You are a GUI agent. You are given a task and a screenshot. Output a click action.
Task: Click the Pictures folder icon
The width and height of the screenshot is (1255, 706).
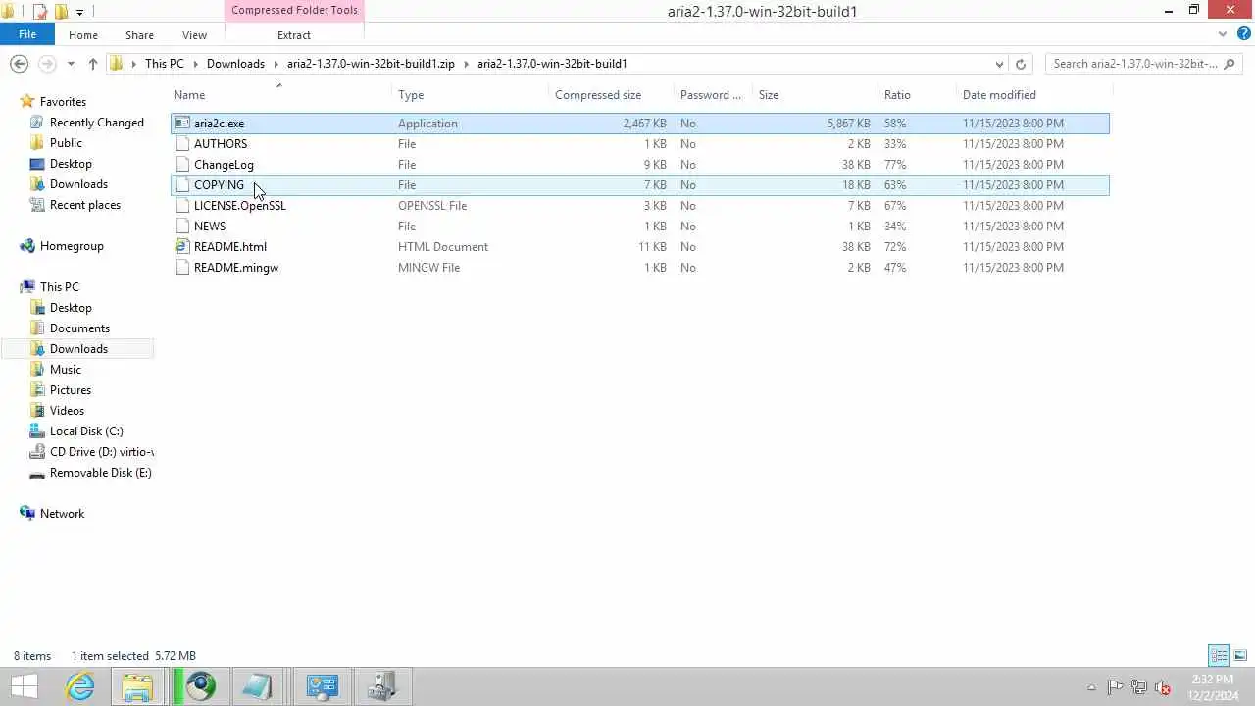coord(37,390)
